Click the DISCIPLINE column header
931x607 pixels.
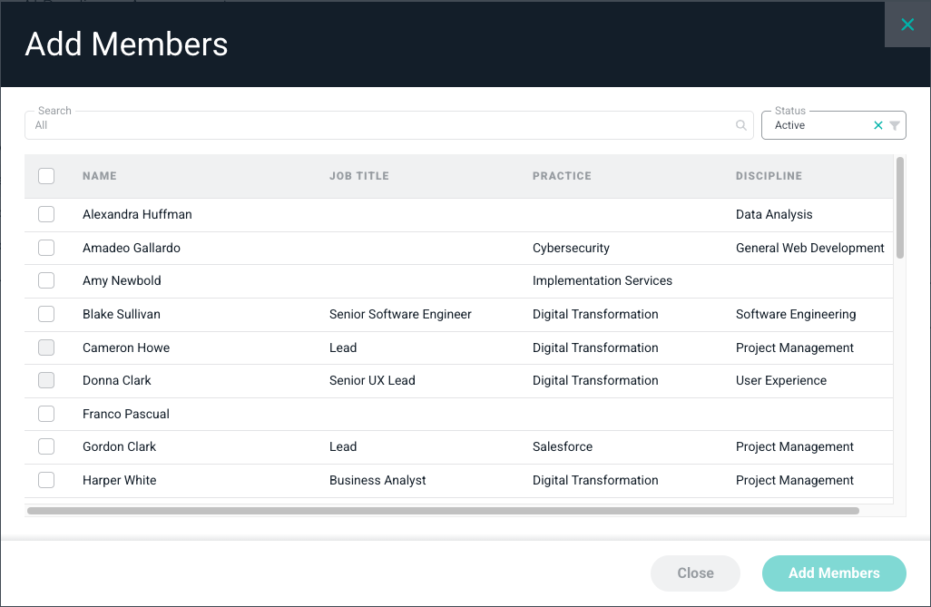(769, 176)
